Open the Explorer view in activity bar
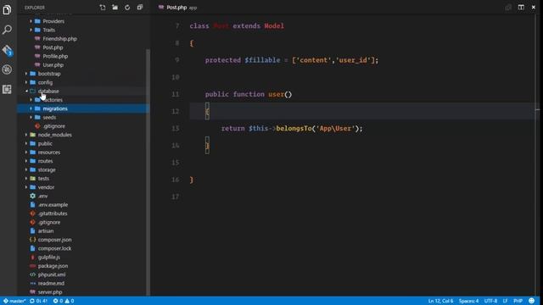543x305 pixels. click(x=7, y=9)
